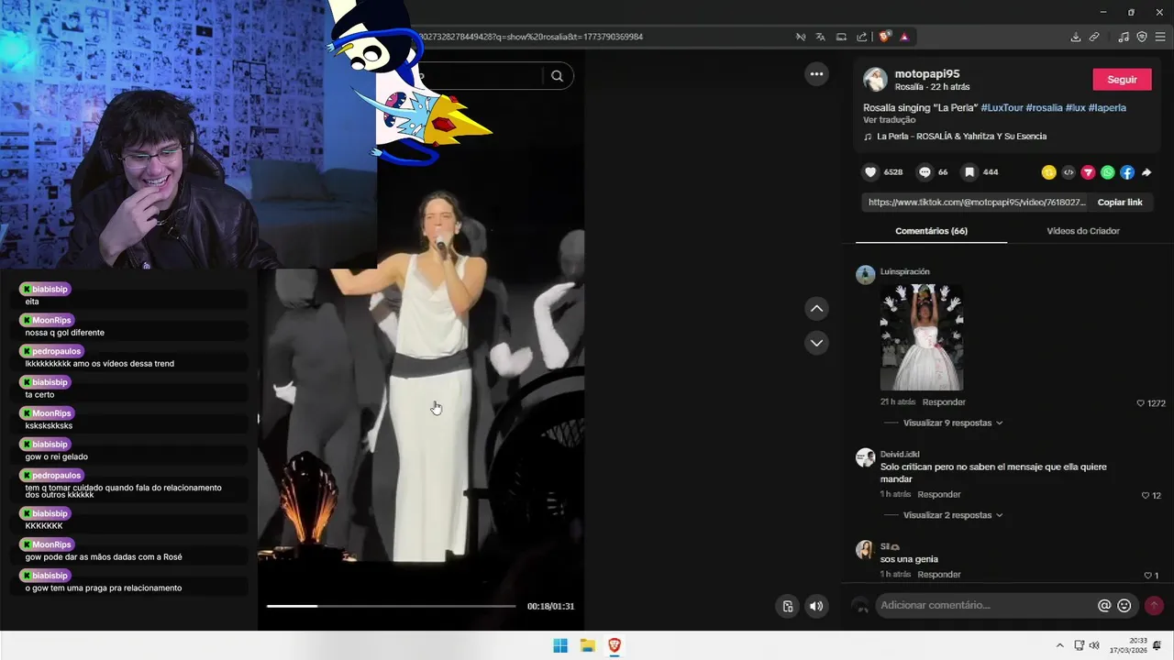1174x660 pixels.
Task: Click the share page icon in address bar
Action: [x=862, y=37]
